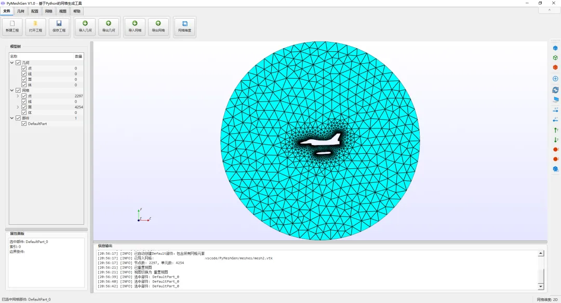
Task: Open the 网格 ribbon tab
Action: (49, 11)
